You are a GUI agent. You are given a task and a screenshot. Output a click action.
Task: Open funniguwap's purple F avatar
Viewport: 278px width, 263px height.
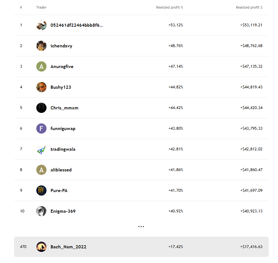click(x=41, y=128)
